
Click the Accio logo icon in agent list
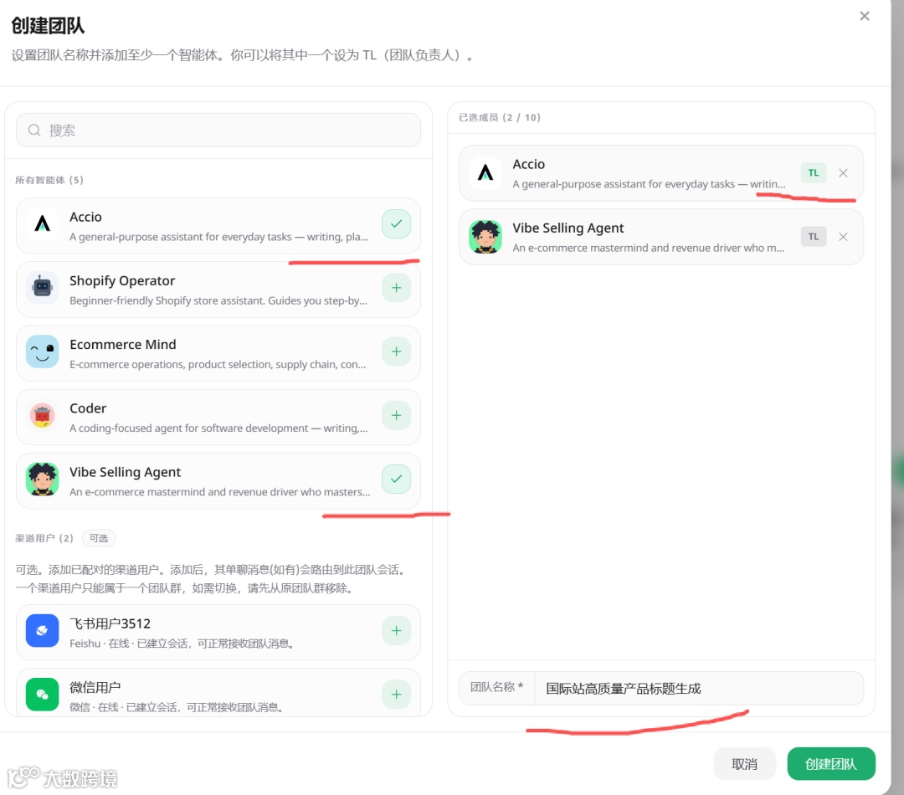click(x=42, y=223)
